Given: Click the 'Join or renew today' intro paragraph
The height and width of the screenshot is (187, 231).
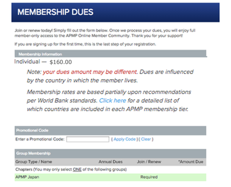Looking at the screenshot, I should click(x=105, y=33).
